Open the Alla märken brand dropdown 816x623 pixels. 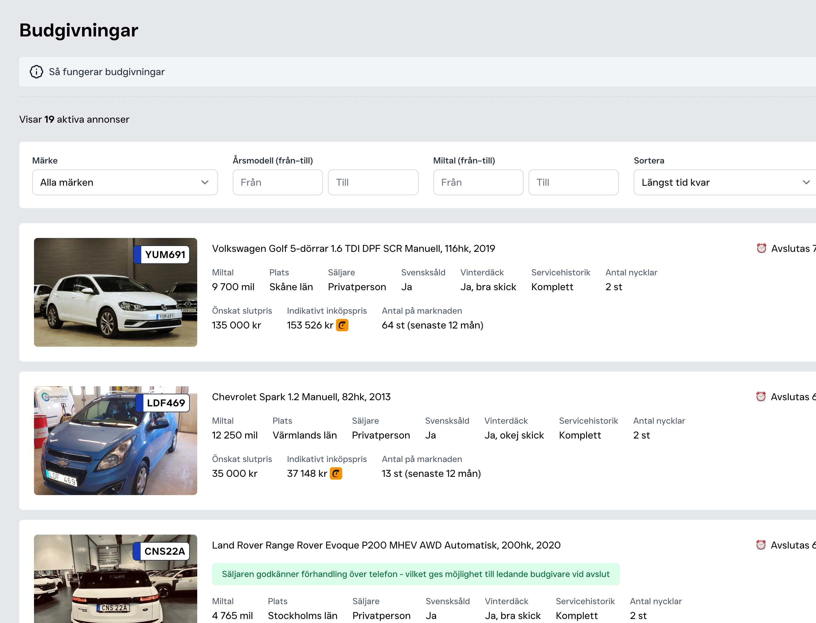tap(125, 182)
